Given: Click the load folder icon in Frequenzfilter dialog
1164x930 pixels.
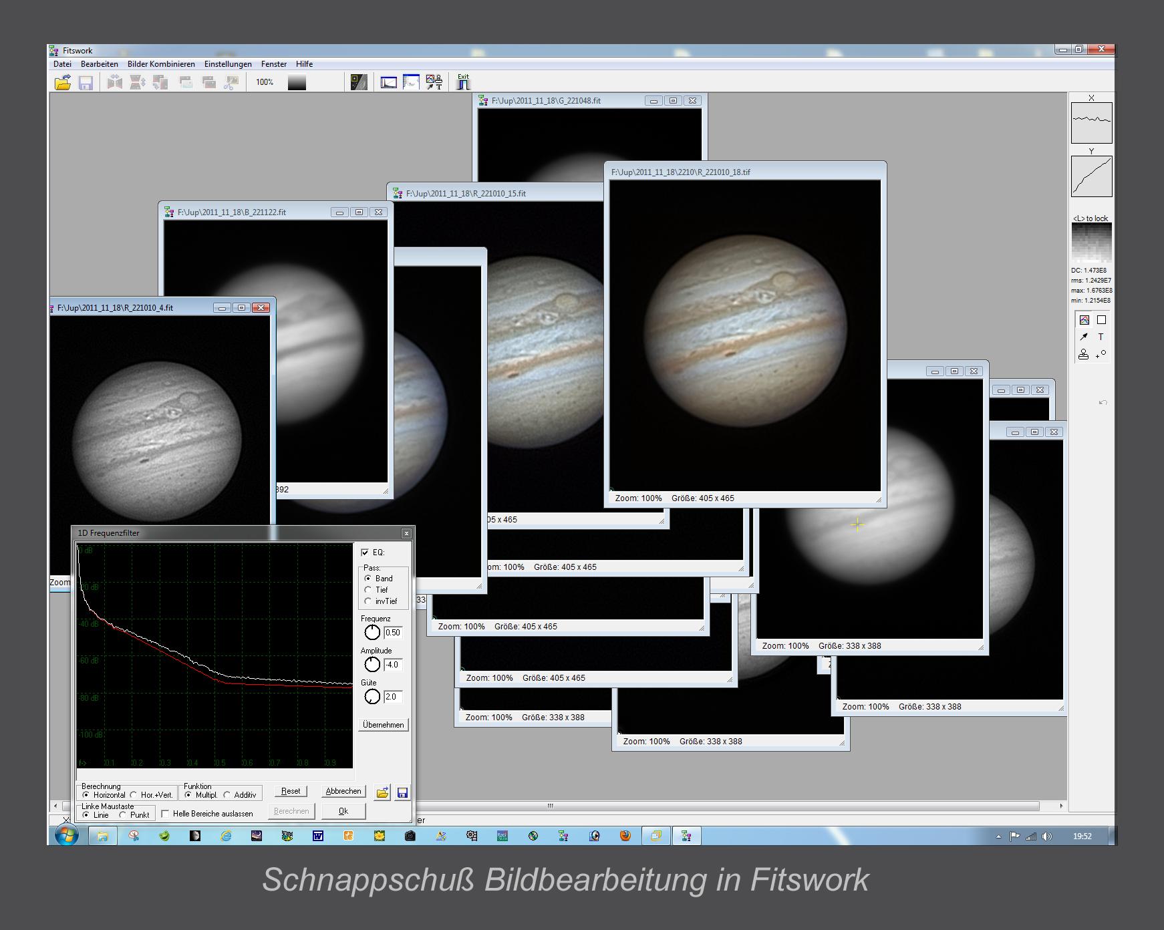Looking at the screenshot, I should [382, 793].
